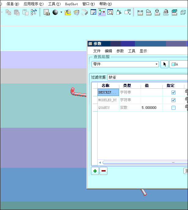Click the paint brush eraser icon
Screen dimensions: 188x210
pos(85,12)
